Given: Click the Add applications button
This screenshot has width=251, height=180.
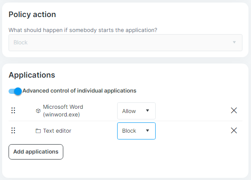Looking at the screenshot, I should pyautogui.click(x=36, y=152).
